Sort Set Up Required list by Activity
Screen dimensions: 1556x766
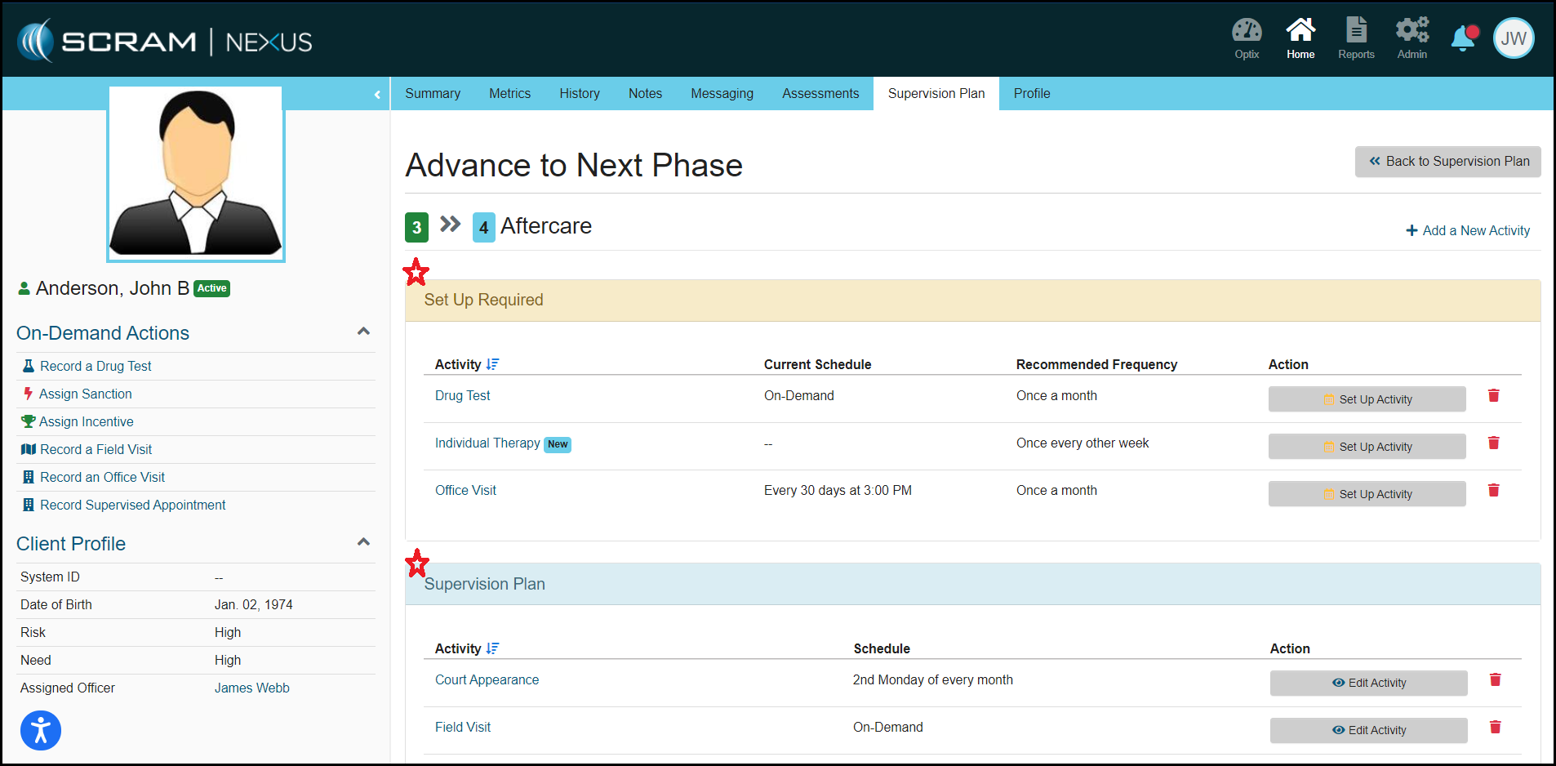[x=492, y=364]
